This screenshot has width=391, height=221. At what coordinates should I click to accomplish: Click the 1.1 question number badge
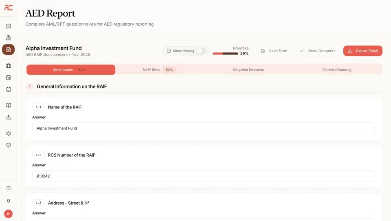click(x=38, y=107)
